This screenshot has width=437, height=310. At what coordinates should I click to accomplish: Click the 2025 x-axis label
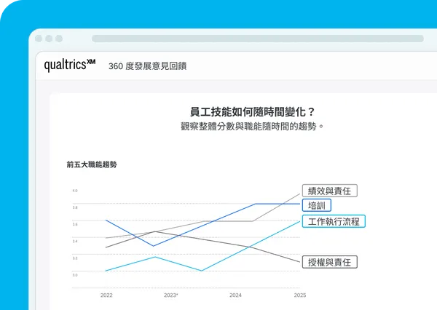(x=300, y=295)
